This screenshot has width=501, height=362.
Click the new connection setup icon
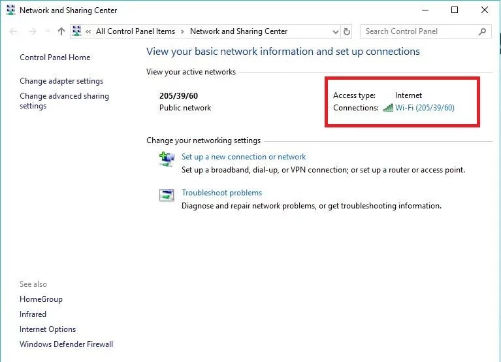point(167,159)
